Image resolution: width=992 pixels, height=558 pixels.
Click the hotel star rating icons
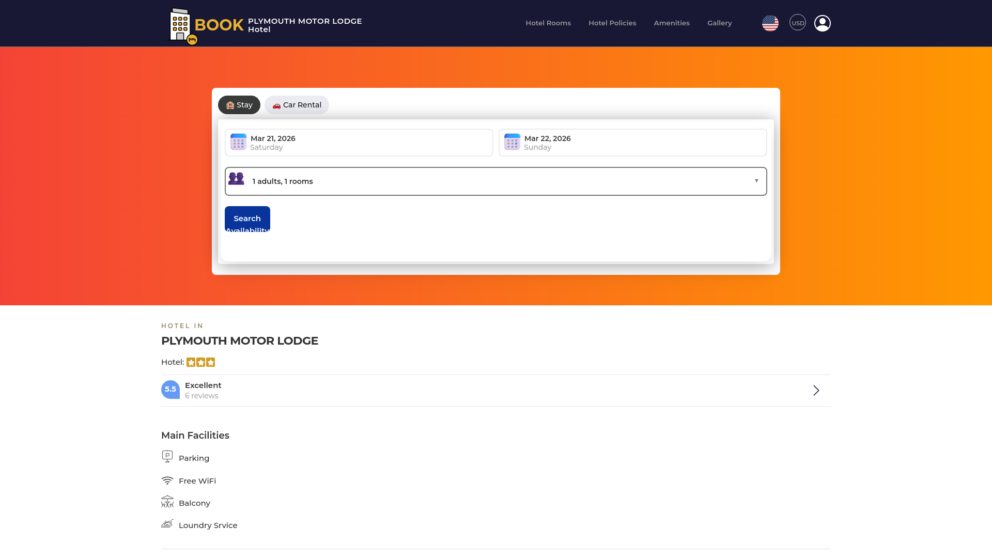[x=201, y=362]
